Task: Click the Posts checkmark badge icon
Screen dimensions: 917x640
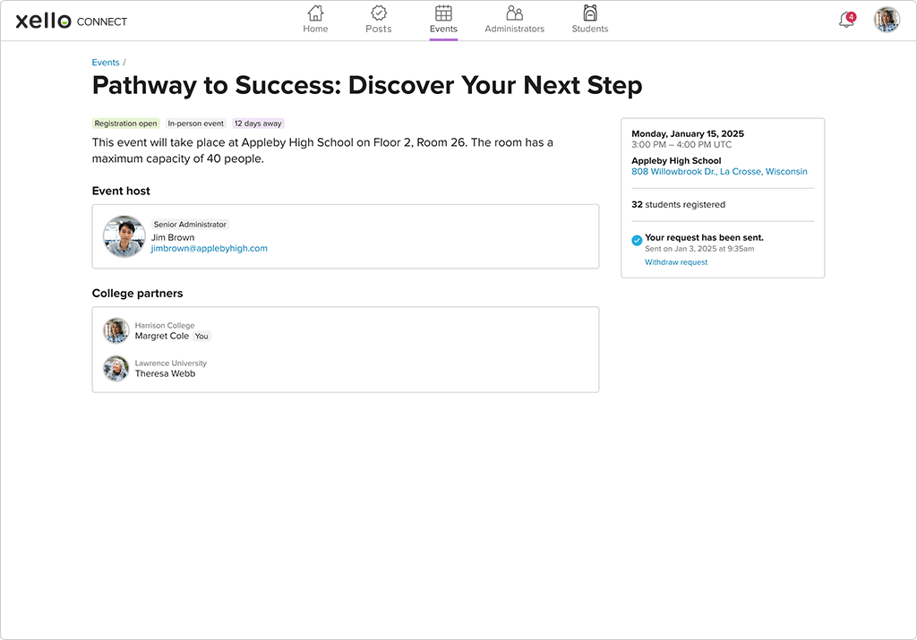Action: 379,13
